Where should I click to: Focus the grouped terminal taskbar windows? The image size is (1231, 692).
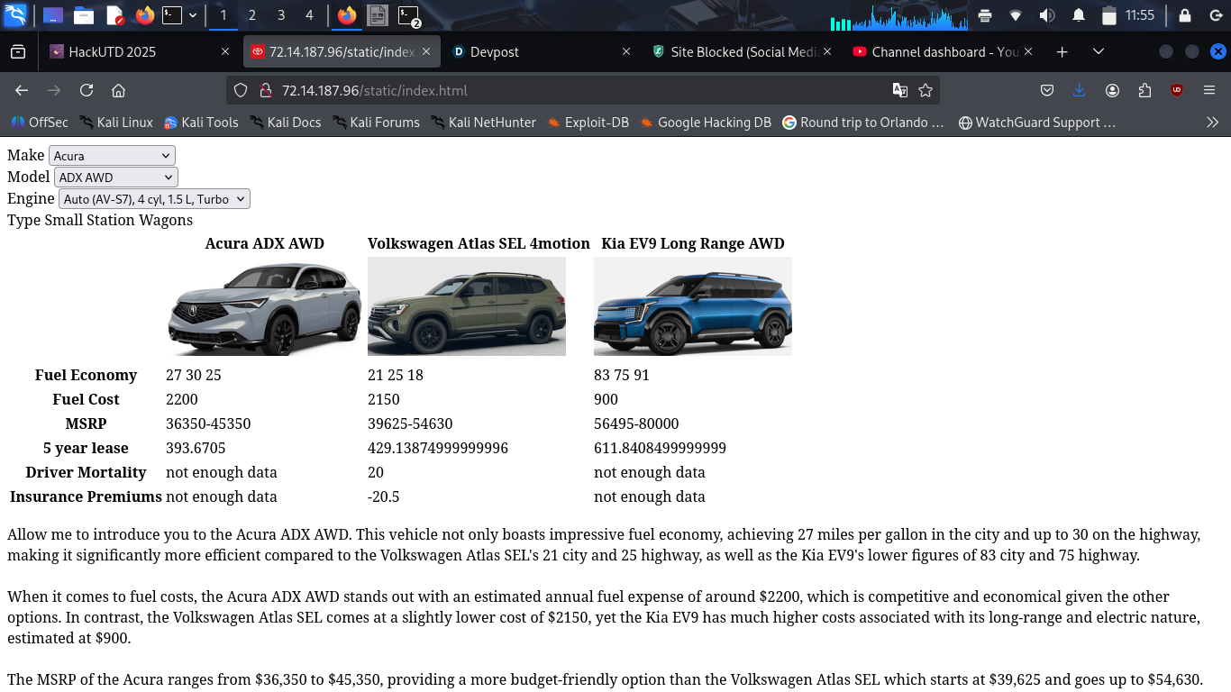click(x=409, y=15)
